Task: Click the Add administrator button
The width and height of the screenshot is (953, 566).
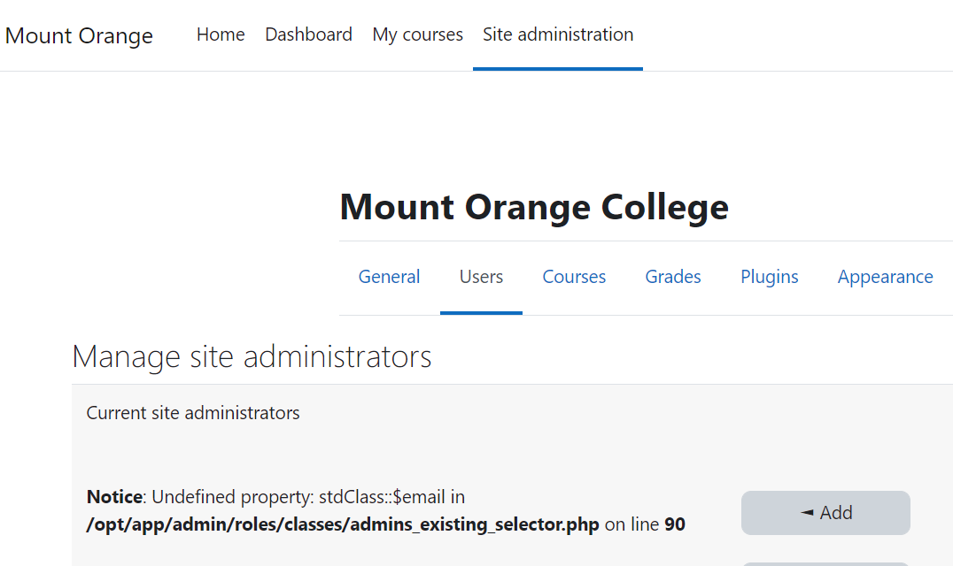Action: [x=825, y=513]
